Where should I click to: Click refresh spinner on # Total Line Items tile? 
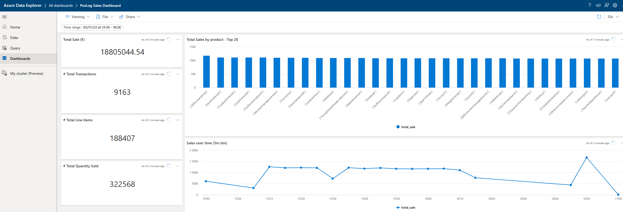tap(169, 120)
